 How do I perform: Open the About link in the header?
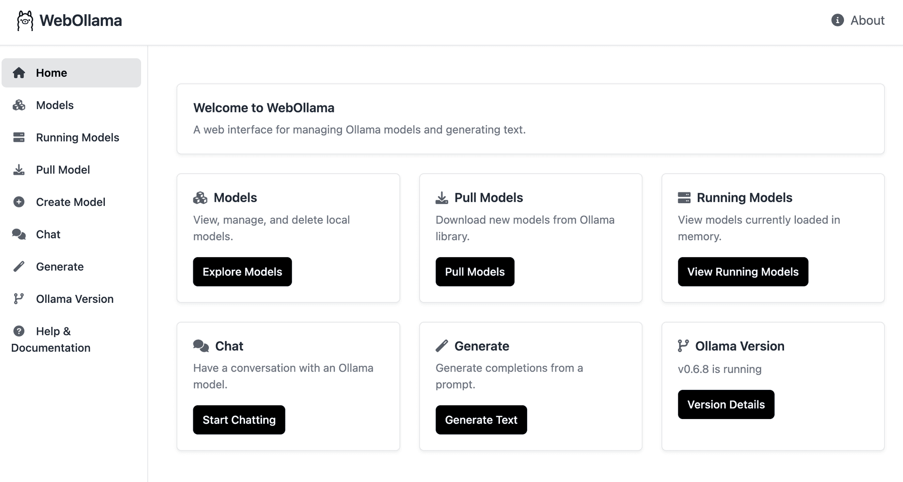tap(858, 20)
